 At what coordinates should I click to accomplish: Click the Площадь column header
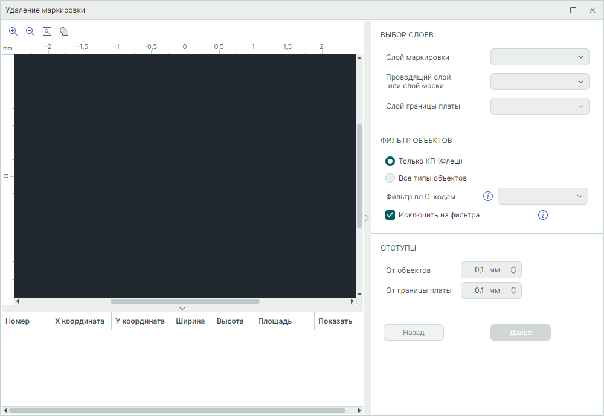(275, 321)
